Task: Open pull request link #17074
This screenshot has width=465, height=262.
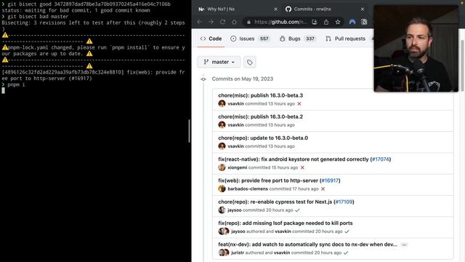Action: click(381, 159)
